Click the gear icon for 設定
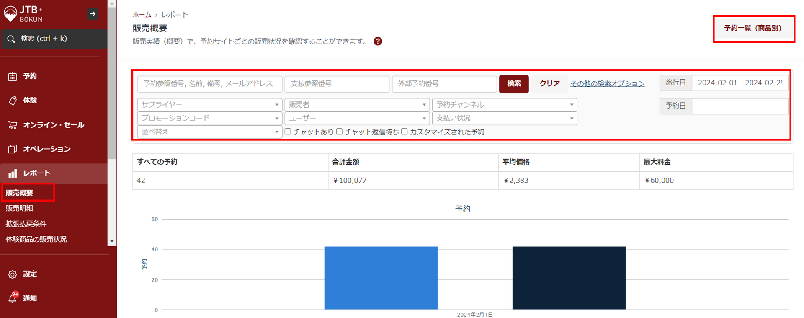 tap(13, 274)
